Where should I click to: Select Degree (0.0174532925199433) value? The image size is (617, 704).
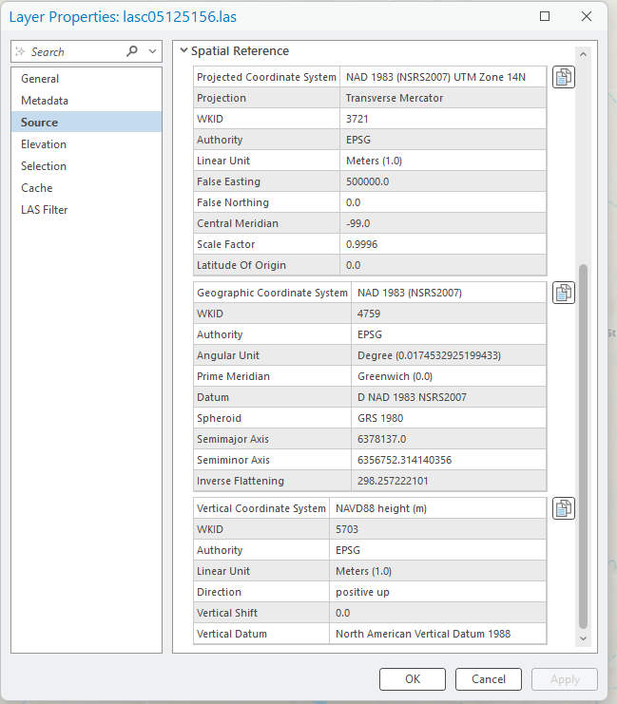pos(429,355)
